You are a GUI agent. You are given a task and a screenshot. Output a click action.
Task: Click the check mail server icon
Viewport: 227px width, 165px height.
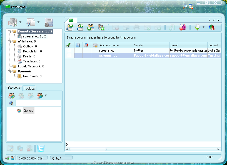coord(13,22)
